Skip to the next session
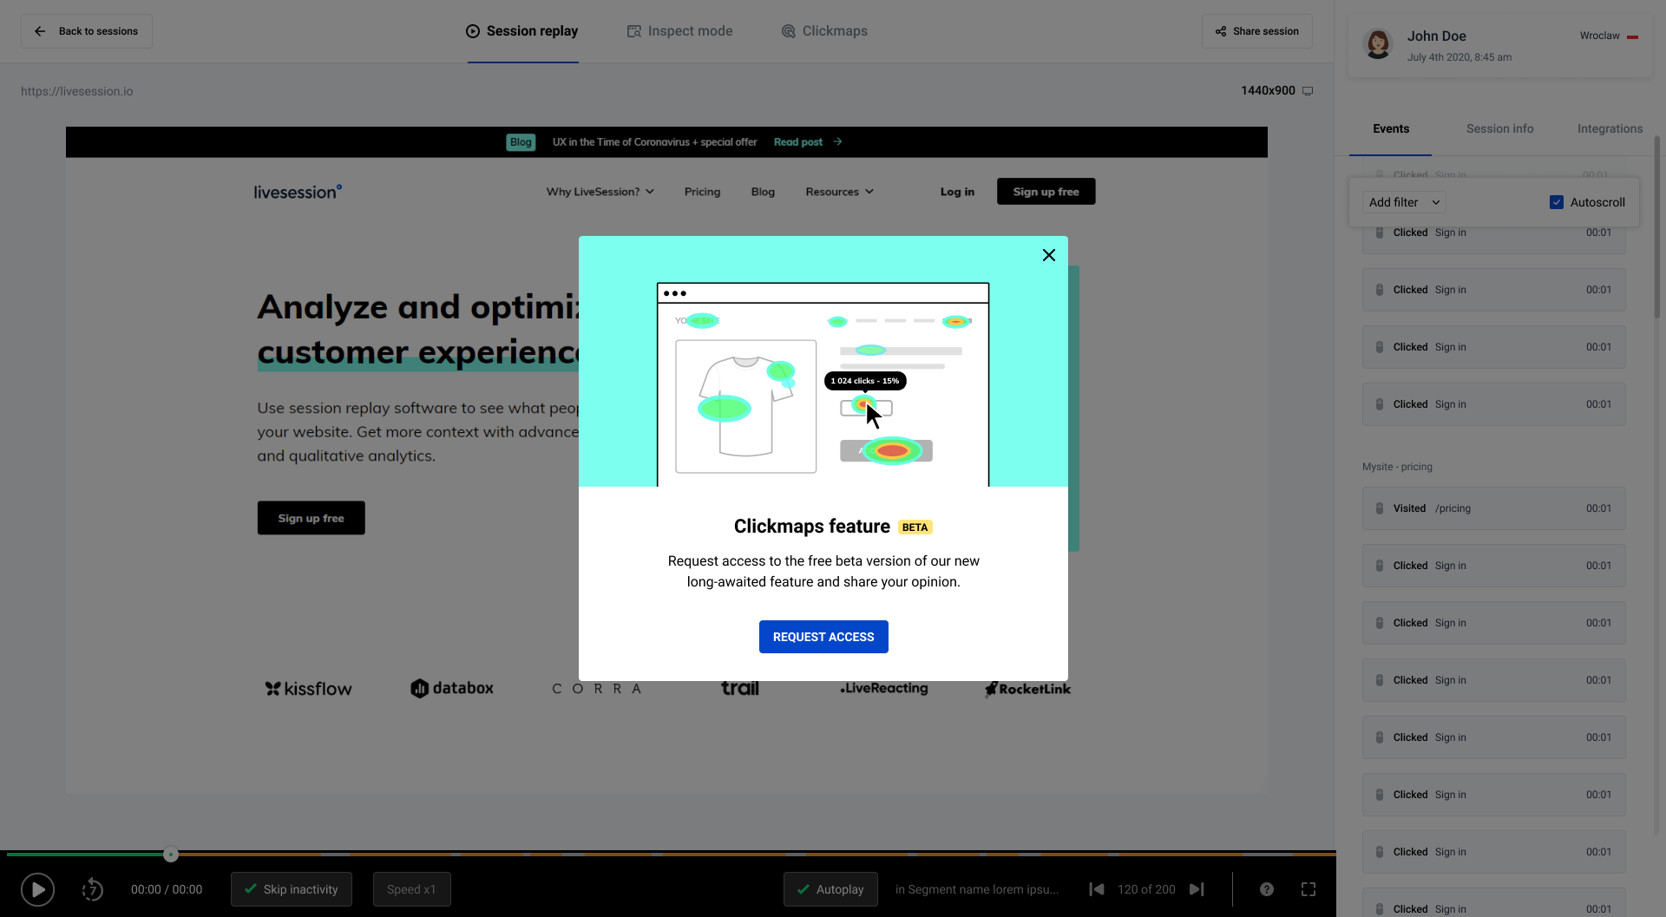This screenshot has height=917, width=1666. (1197, 889)
